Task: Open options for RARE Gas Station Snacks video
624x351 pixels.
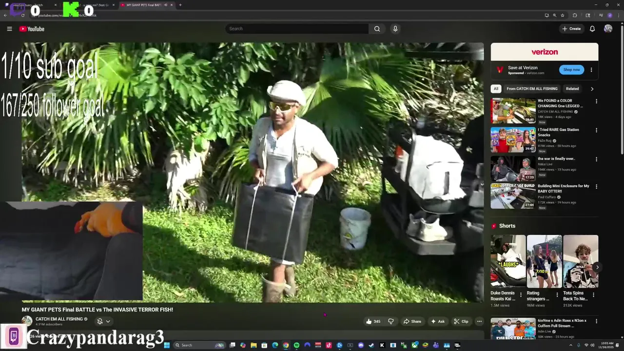Action: click(596, 130)
